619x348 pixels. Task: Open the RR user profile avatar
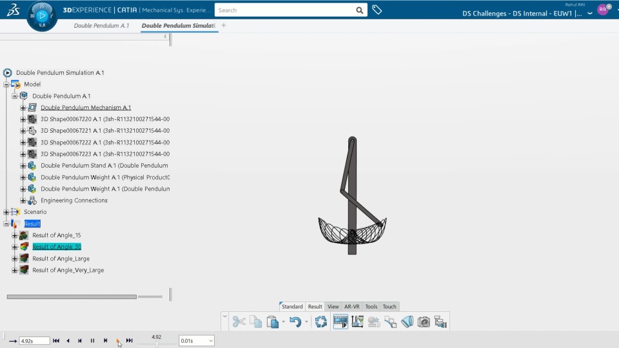click(x=604, y=10)
